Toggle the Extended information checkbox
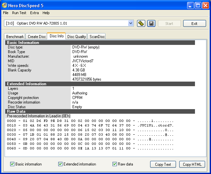The image size is (211, 174). pyautogui.click(x=60, y=164)
